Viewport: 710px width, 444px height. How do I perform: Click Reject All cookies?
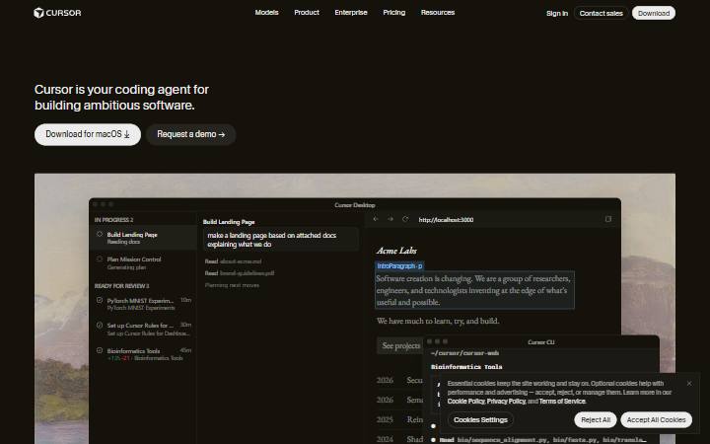[x=596, y=420]
